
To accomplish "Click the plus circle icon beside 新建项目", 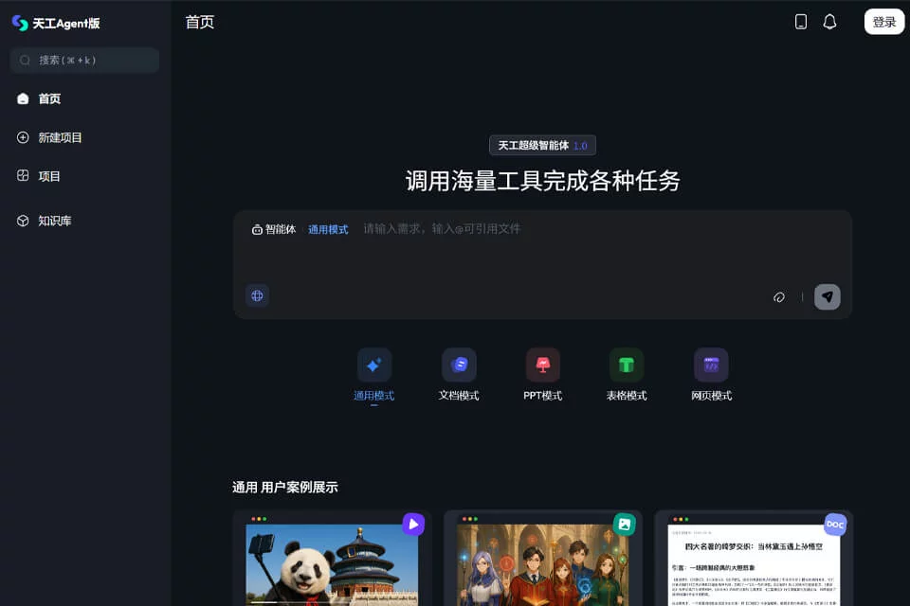I will 23,137.
